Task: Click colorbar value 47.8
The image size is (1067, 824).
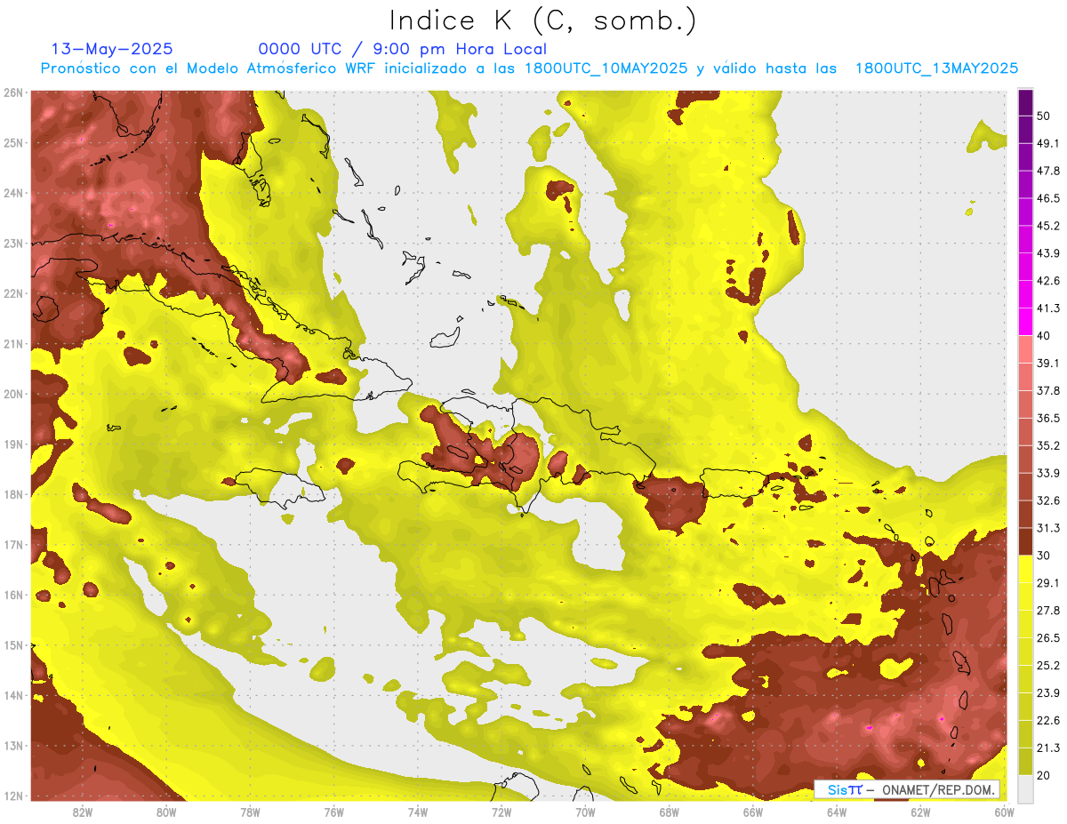Action: coord(1048,171)
